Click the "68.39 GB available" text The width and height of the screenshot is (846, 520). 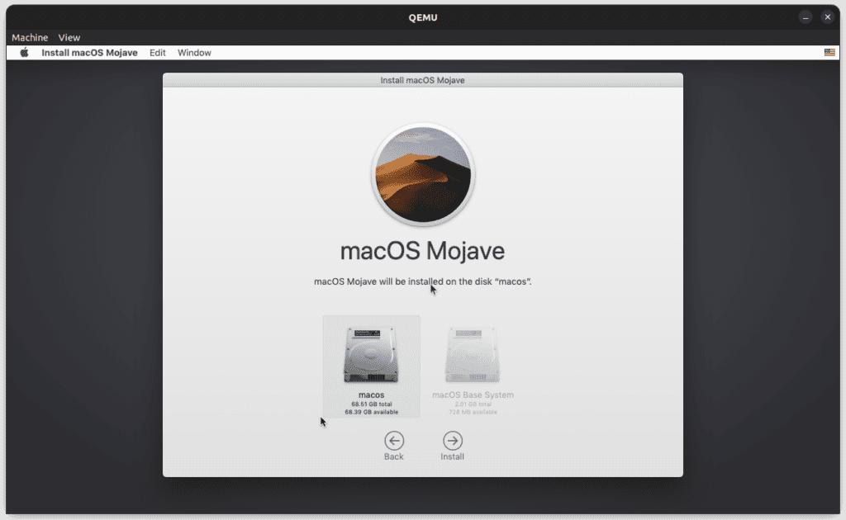pyautogui.click(x=372, y=412)
